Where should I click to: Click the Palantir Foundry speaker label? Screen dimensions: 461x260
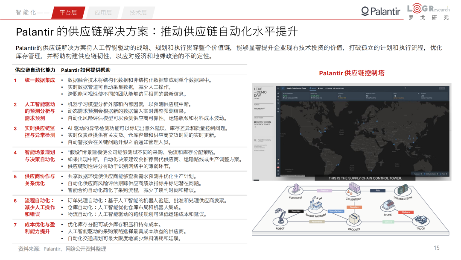[263, 140]
